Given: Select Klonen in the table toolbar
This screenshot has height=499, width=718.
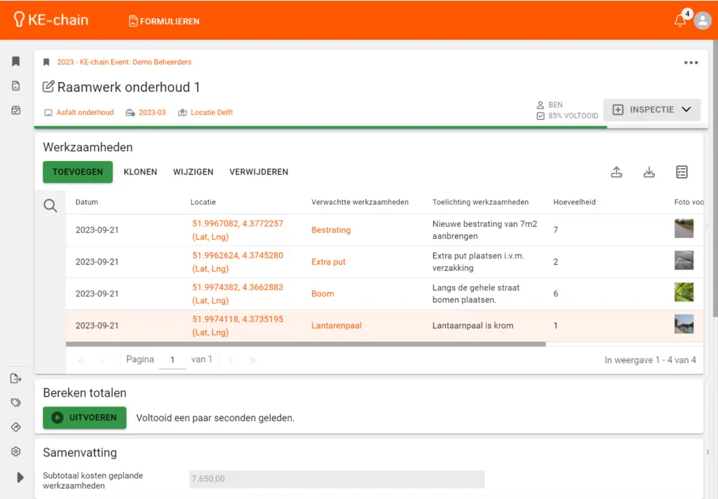Looking at the screenshot, I should (x=140, y=172).
